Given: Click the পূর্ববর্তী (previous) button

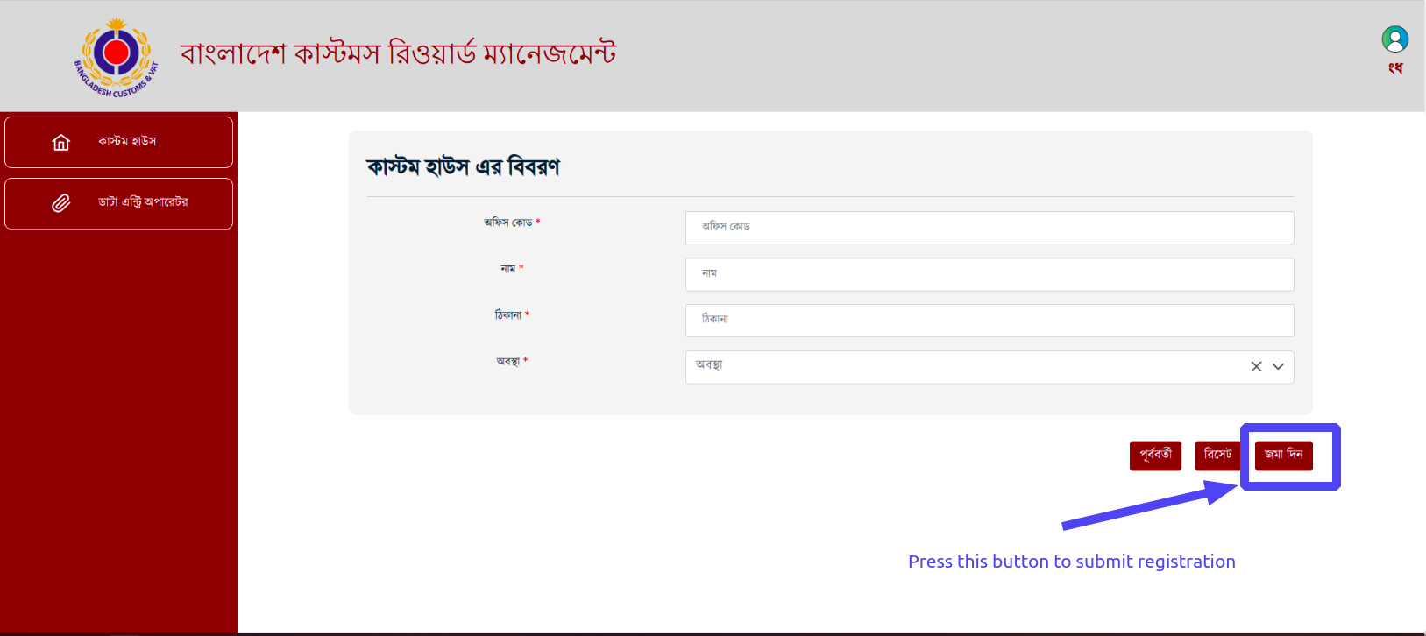Looking at the screenshot, I should pyautogui.click(x=1155, y=456).
